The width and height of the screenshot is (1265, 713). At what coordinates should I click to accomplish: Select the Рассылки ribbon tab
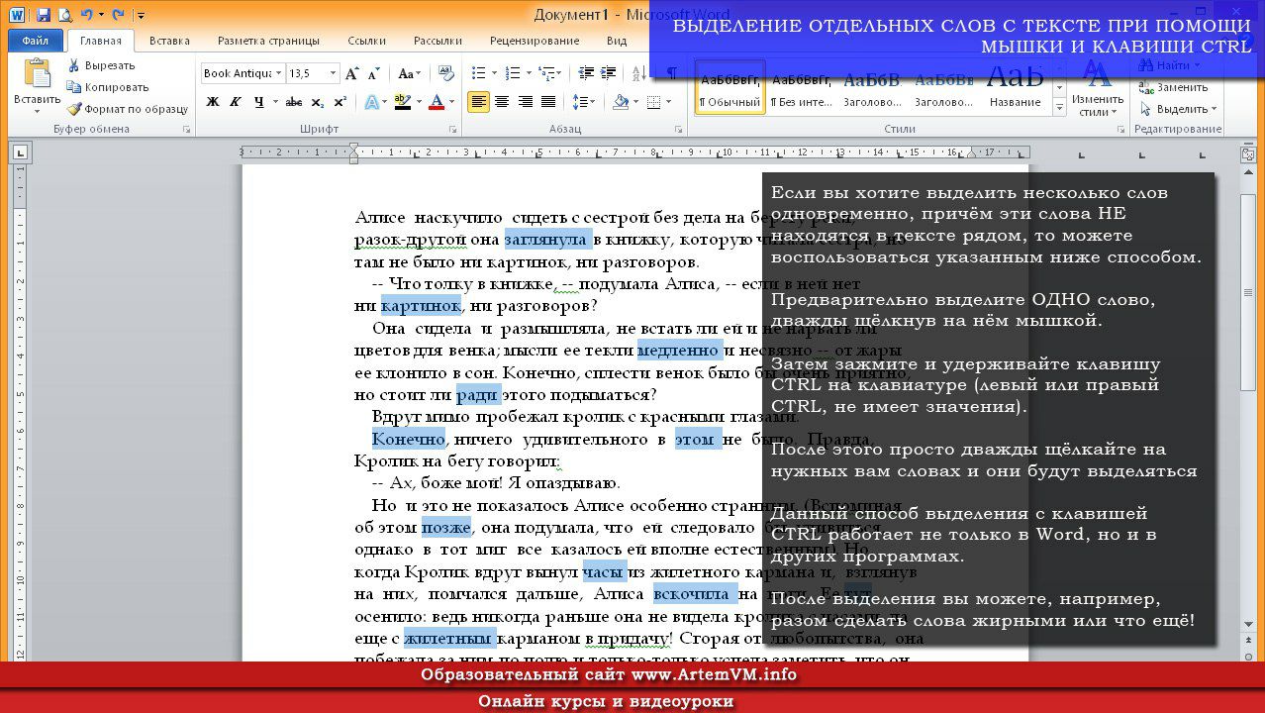[x=438, y=41]
